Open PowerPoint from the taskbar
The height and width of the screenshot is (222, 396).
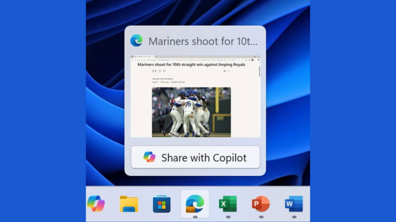[260, 204]
